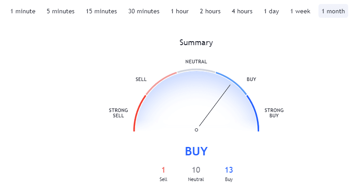Switch to the 2 hours tab
The width and height of the screenshot is (361, 189).
(x=210, y=11)
